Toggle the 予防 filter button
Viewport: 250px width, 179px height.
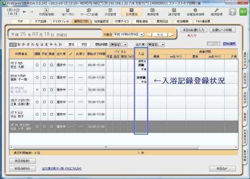coord(84,44)
